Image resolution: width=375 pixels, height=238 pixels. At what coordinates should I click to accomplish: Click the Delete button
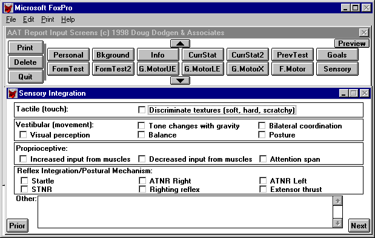(x=25, y=62)
